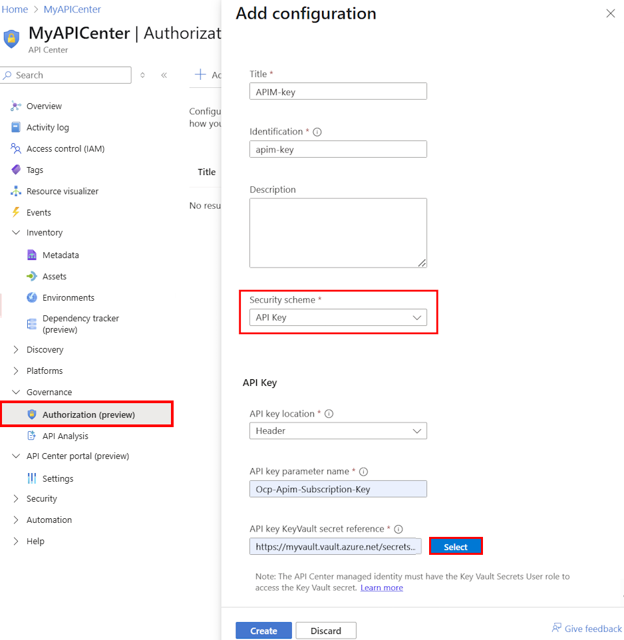Screen dimensions: 624x640
Task: Open Metadata using its grid icon
Action: point(32,255)
